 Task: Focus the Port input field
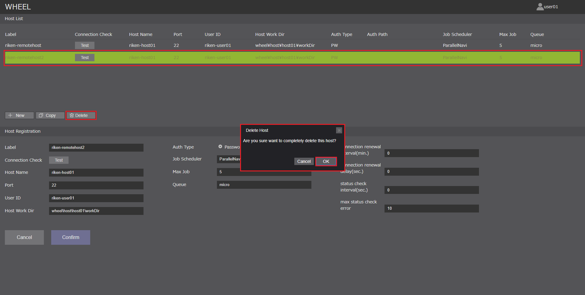click(96, 185)
